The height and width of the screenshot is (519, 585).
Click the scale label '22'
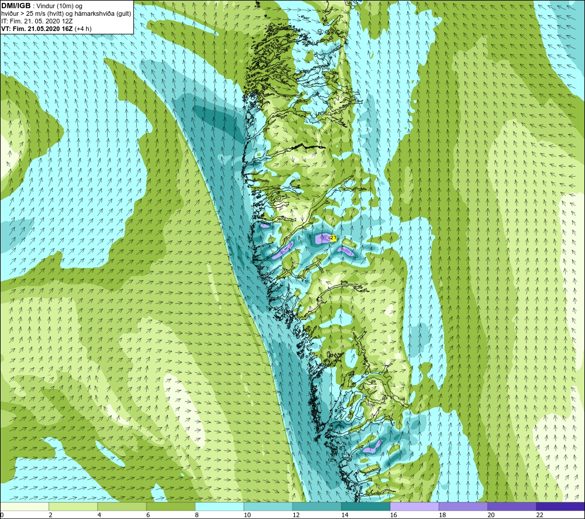(x=540, y=515)
